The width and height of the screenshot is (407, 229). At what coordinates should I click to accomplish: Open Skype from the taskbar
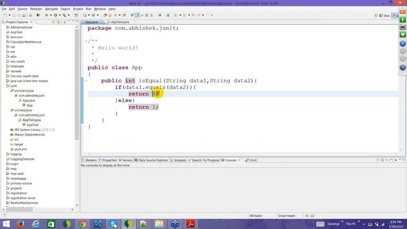113,224
